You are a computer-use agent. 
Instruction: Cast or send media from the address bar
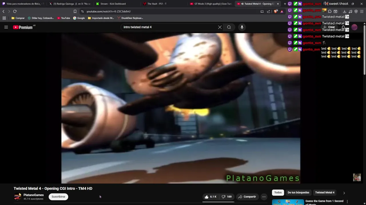click(262, 11)
